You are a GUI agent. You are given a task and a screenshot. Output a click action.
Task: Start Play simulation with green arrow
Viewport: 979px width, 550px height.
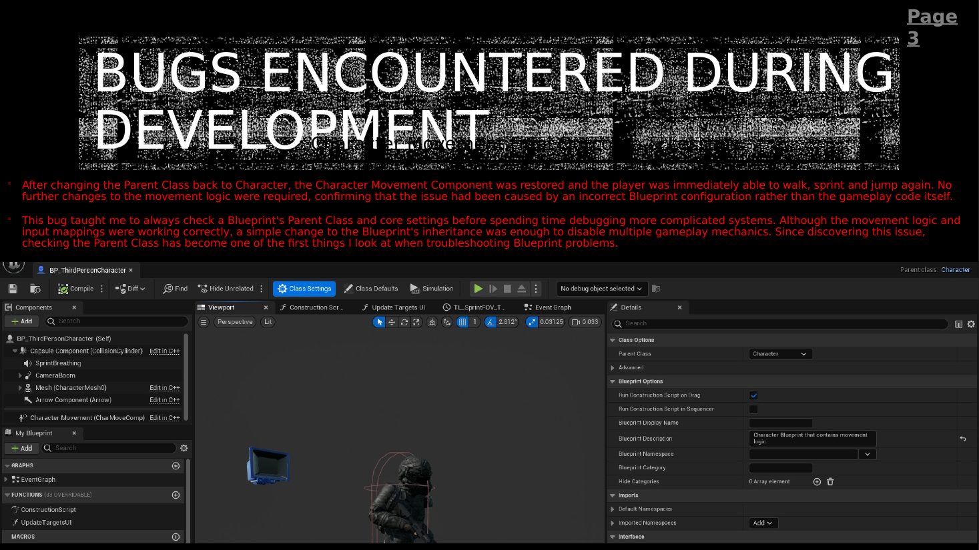pyautogui.click(x=478, y=289)
